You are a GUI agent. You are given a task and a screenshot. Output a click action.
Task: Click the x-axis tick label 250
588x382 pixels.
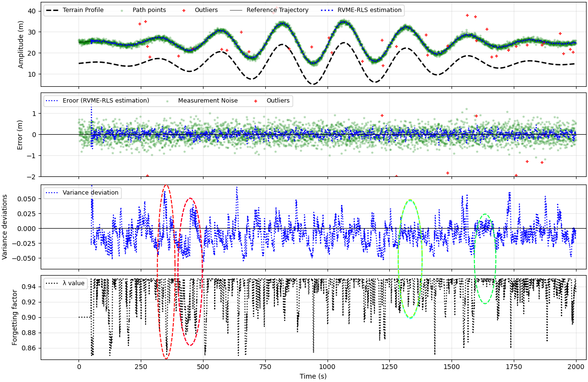point(141,367)
